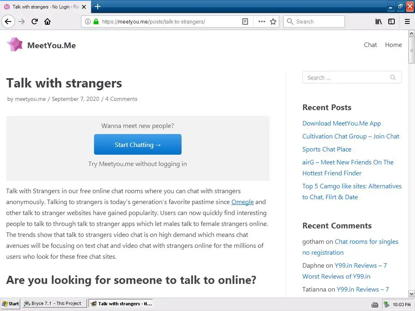Image resolution: width=415 pixels, height=311 pixels.
Task: Follow the Omegle hyperlink in the article
Action: 242,202
